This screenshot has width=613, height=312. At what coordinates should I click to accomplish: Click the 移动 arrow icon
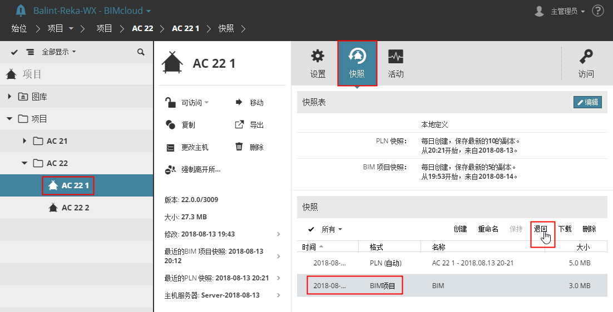(239, 102)
